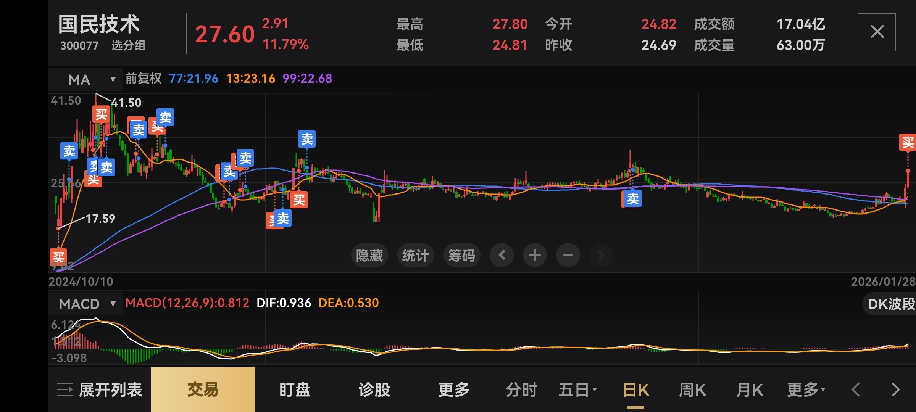The width and height of the screenshot is (916, 412).
Task: Toggle the 筹码 chip distribution view
Action: click(x=461, y=255)
